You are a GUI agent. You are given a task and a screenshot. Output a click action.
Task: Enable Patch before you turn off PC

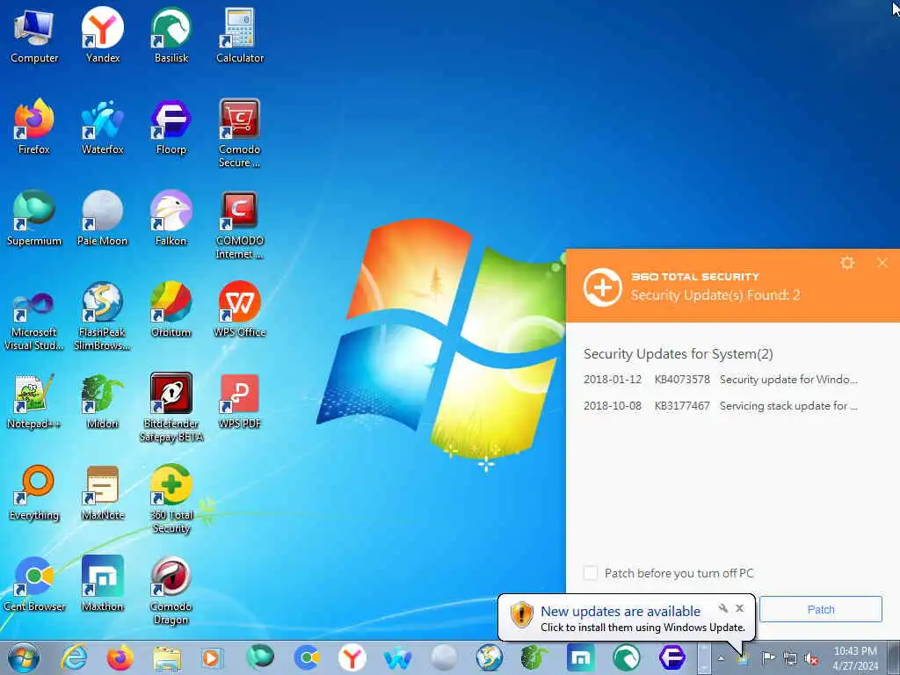(x=590, y=573)
